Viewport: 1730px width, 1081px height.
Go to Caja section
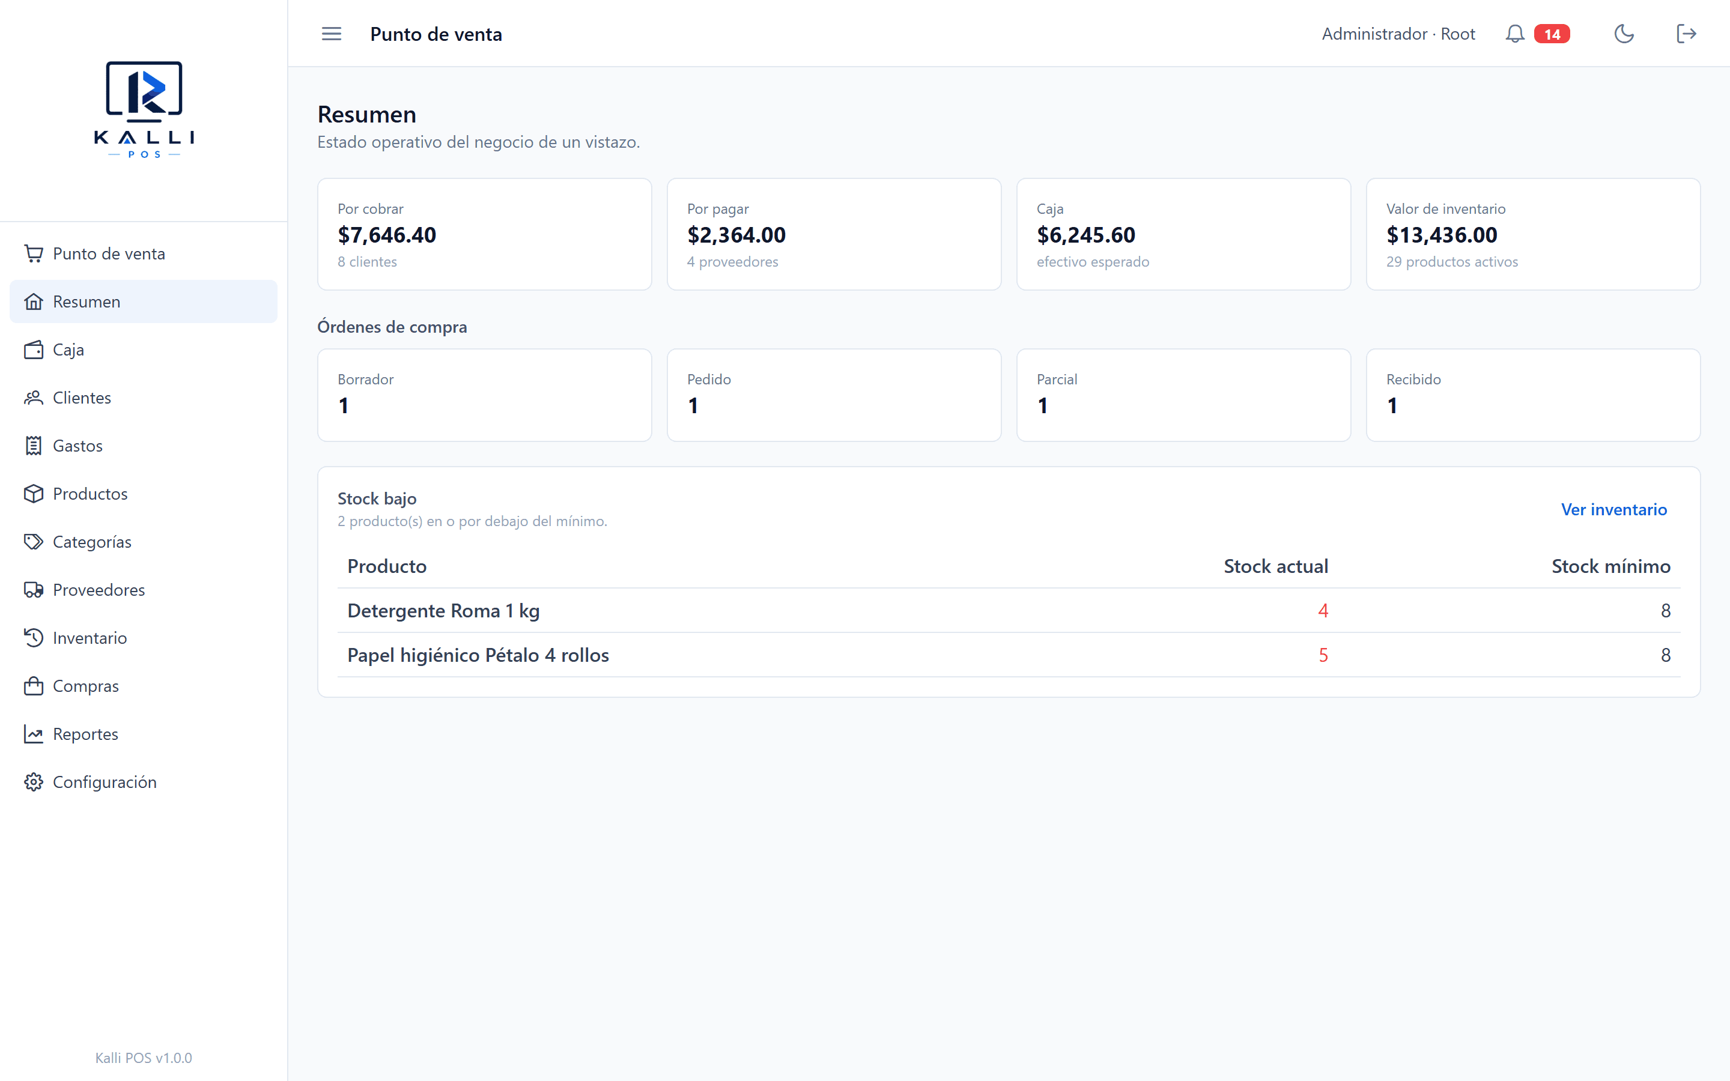(144, 349)
